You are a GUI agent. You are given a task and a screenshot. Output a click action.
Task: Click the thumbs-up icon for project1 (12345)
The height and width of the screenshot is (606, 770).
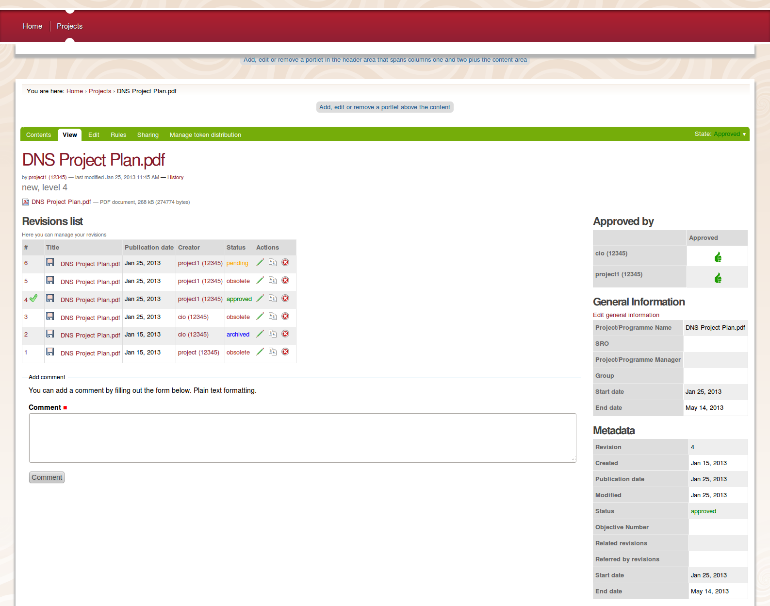pyautogui.click(x=718, y=278)
